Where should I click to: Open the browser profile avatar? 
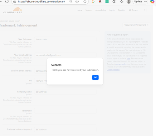coord(129,2)
